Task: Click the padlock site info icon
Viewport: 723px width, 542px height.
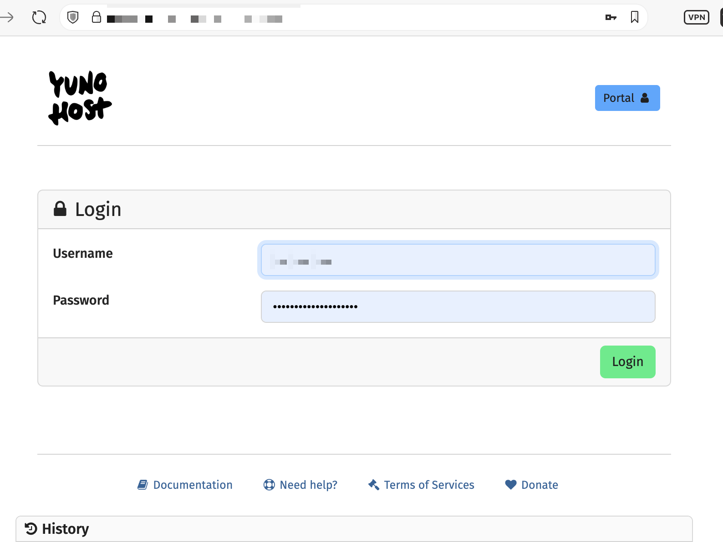Action: point(97,17)
